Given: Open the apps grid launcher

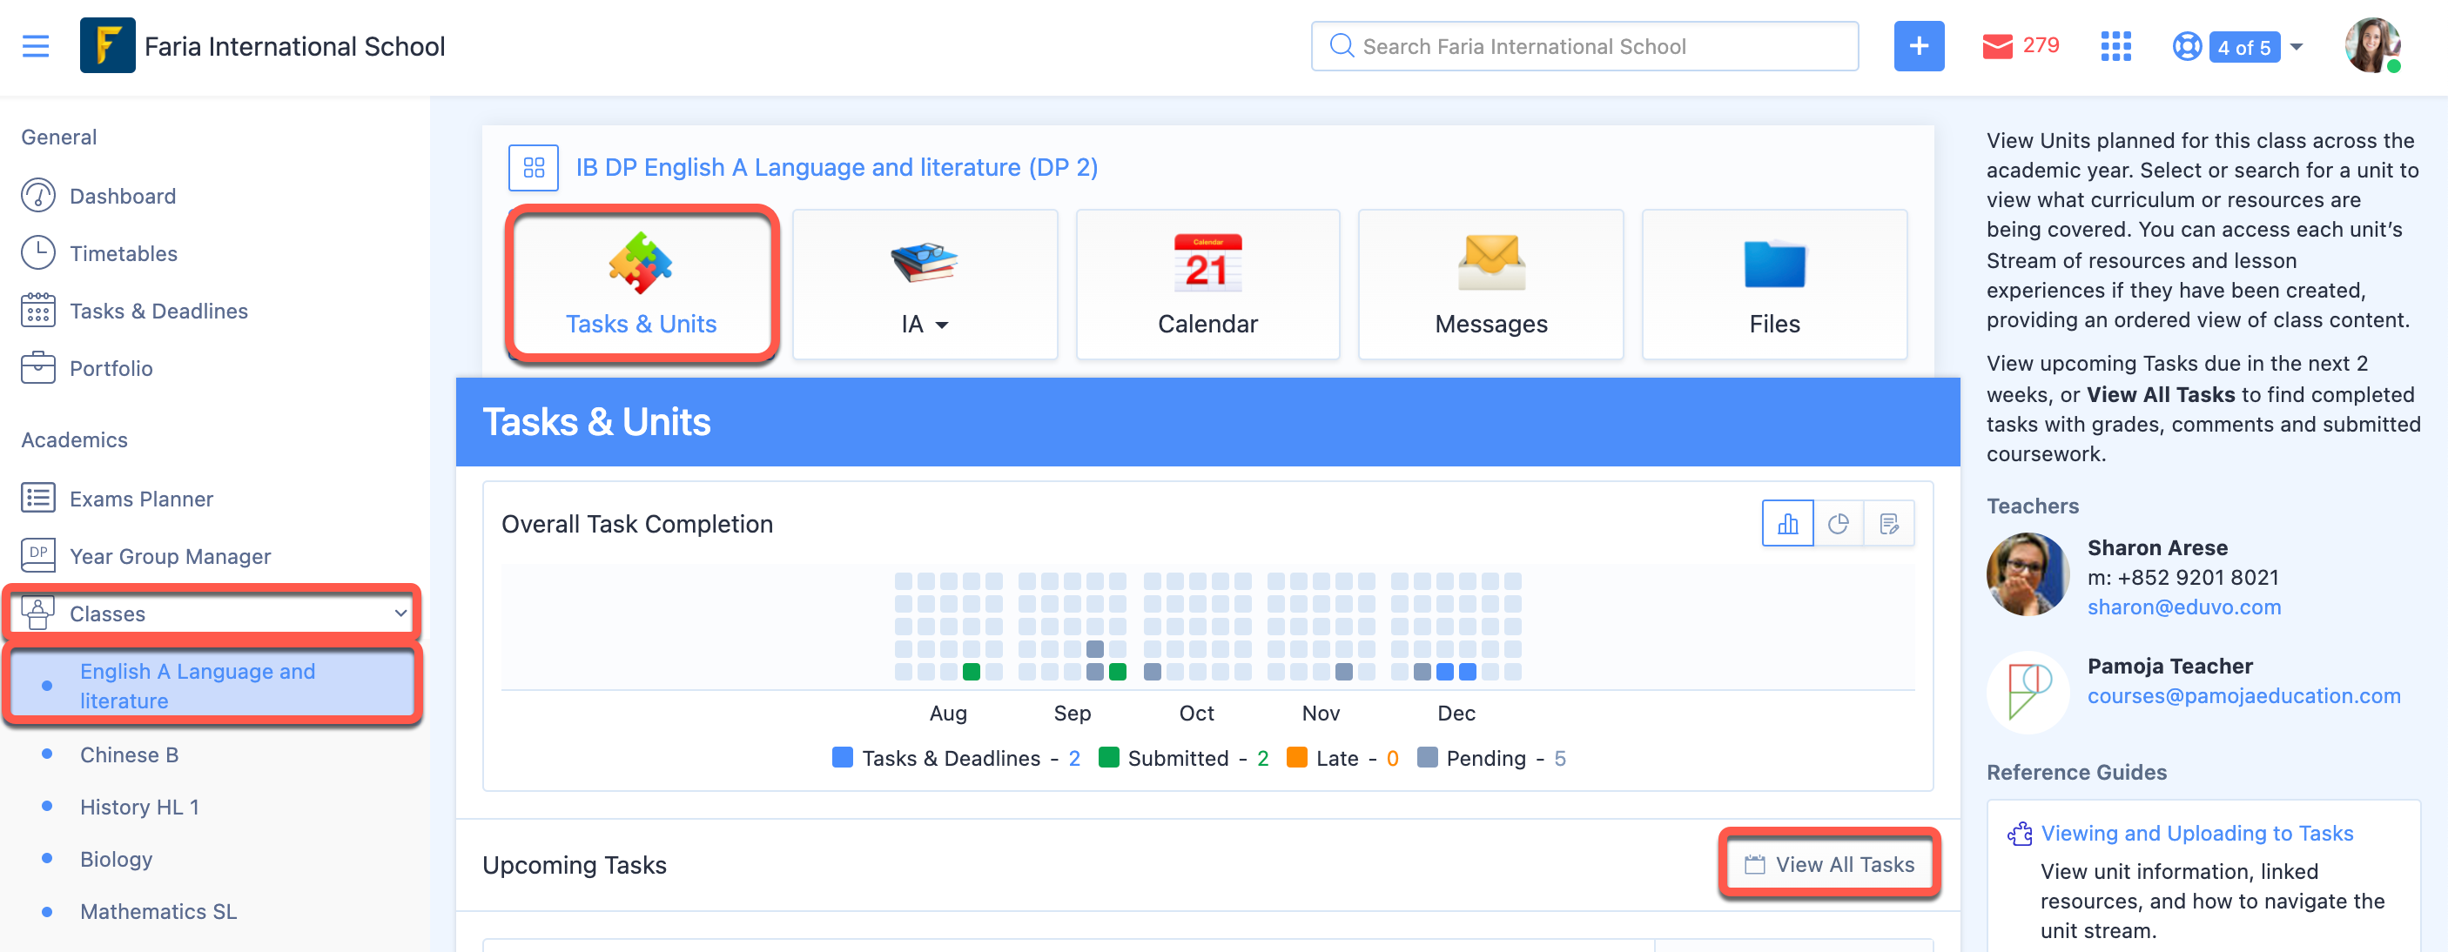Looking at the screenshot, I should (2115, 45).
